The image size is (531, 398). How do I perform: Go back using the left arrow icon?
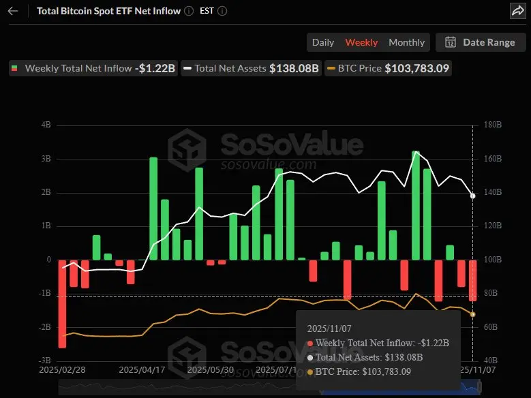(x=13, y=11)
